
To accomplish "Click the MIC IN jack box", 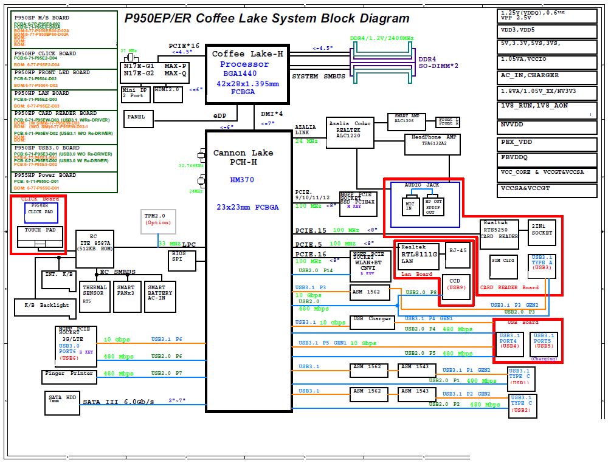I will pyautogui.click(x=410, y=206).
